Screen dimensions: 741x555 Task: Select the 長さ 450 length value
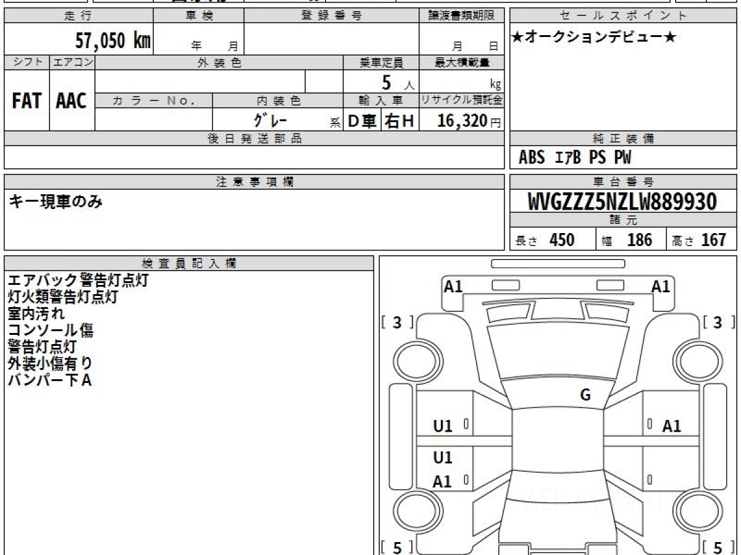pyautogui.click(x=545, y=240)
